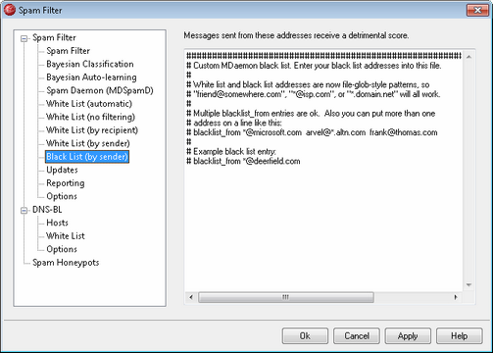493x353 pixels.
Task: Click the horizontal scrollbar thumb
Action: 286,297
